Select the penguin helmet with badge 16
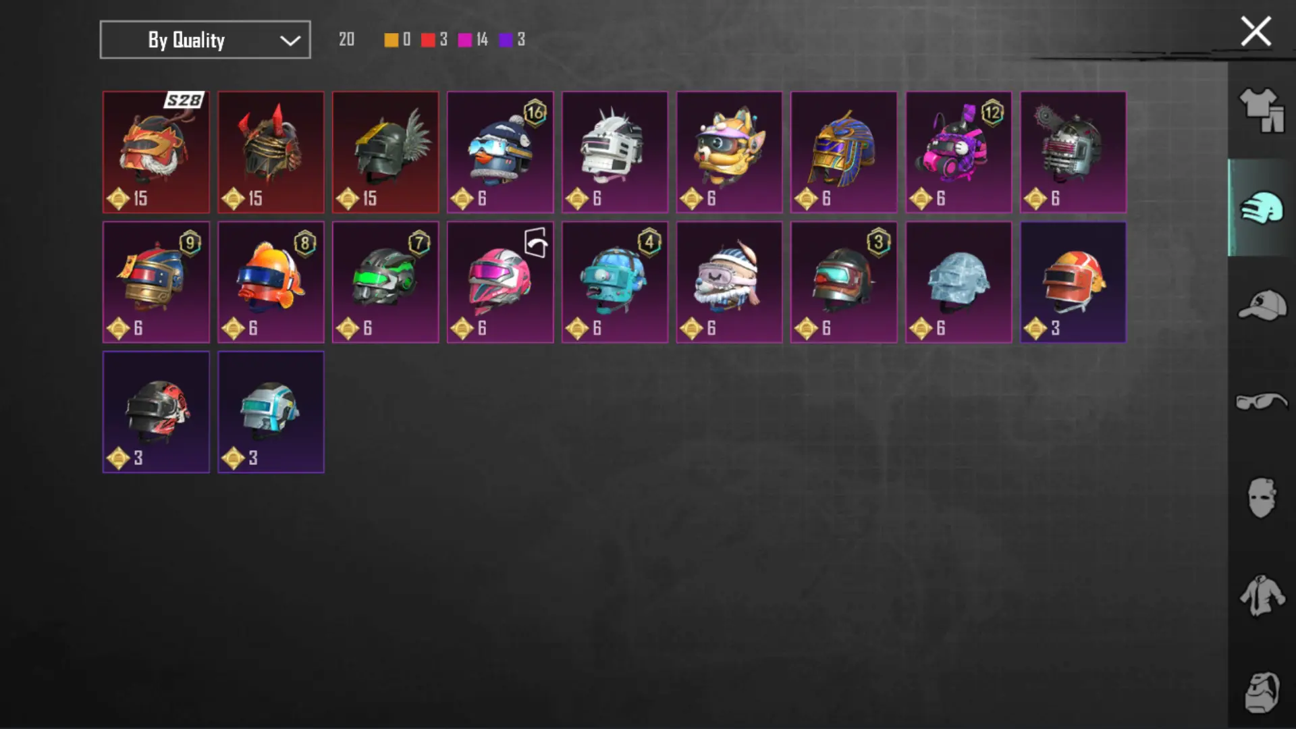 tap(500, 153)
